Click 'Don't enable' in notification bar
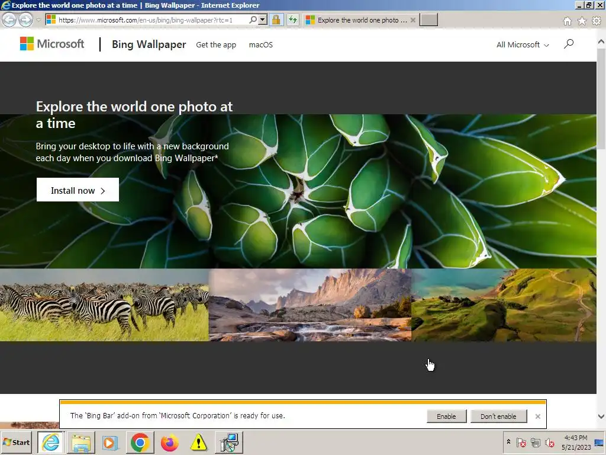 (498, 416)
